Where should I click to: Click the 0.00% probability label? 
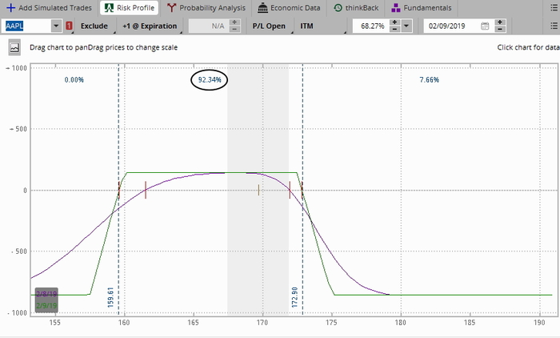pos(74,80)
